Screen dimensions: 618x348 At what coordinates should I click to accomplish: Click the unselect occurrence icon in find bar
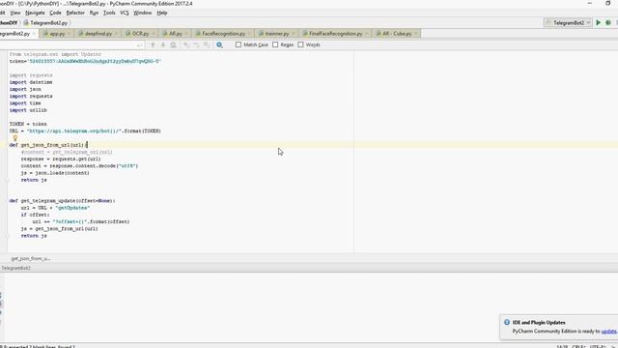coord(197,45)
